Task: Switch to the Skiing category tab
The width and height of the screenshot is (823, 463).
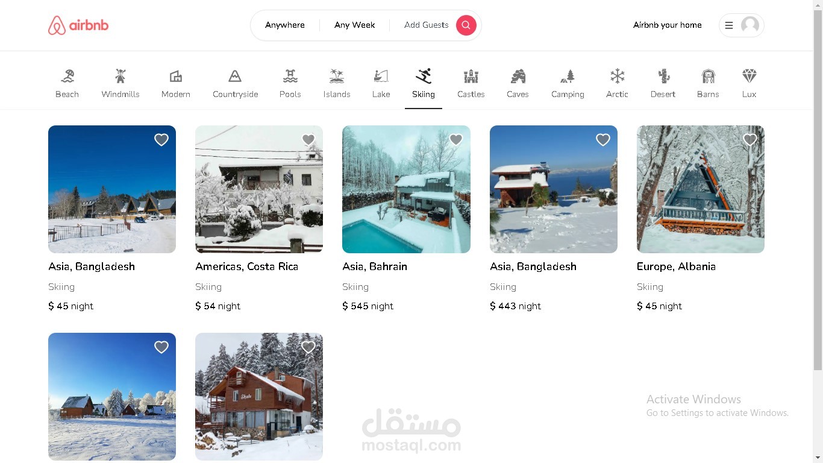Action: pos(424,84)
